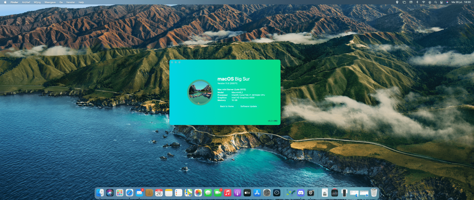The height and width of the screenshot is (200, 474).
Task: Click the 'Intel HD Graphics 4000' value
Action: click(243, 98)
